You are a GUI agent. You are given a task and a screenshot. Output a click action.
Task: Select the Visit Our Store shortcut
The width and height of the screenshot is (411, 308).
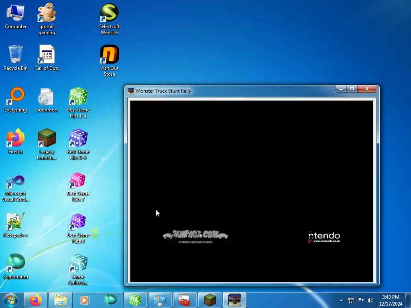(x=109, y=61)
